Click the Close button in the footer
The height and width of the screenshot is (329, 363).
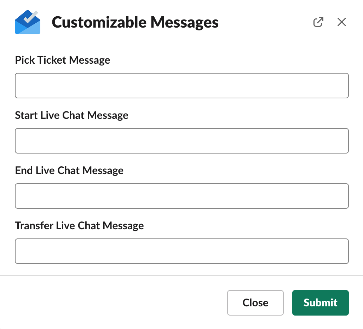(x=255, y=303)
